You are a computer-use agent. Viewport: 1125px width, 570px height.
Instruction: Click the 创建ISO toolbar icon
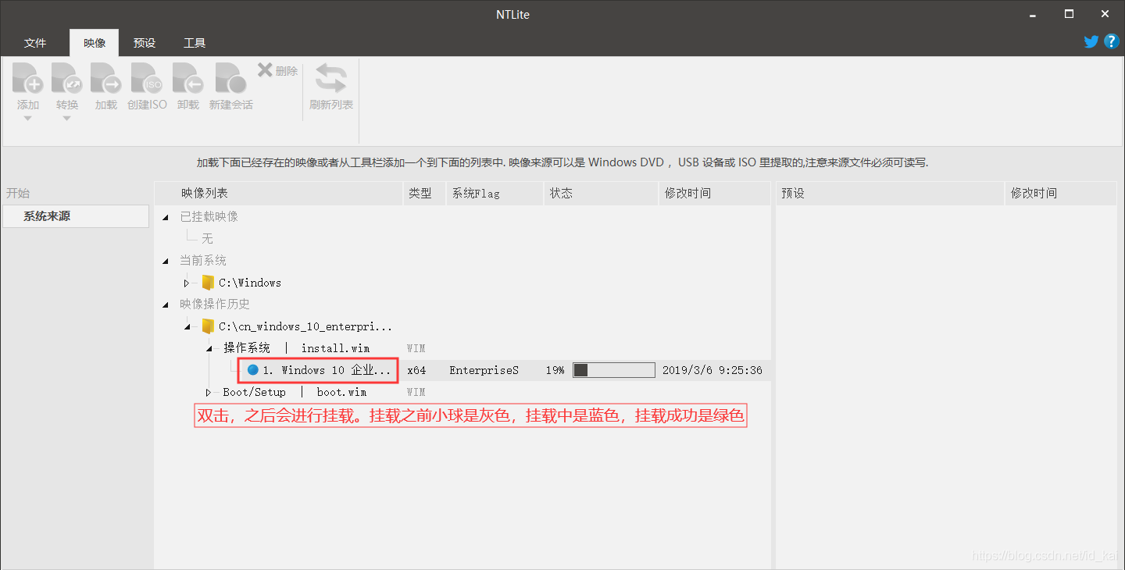click(147, 80)
